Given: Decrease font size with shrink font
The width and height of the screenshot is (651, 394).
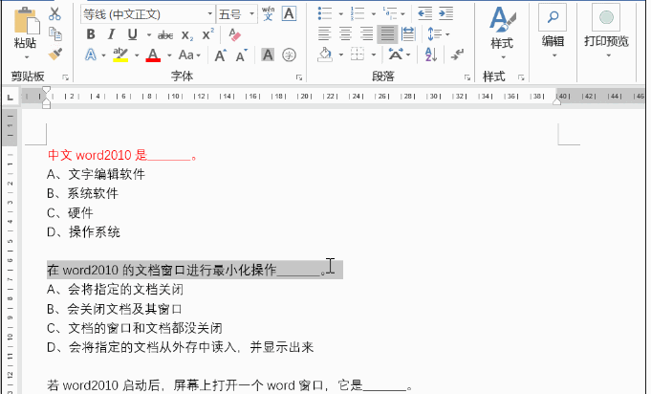Looking at the screenshot, I should point(241,55).
